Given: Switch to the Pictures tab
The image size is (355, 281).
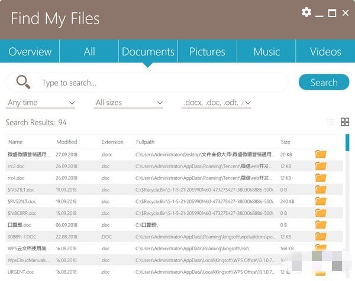Looking at the screenshot, I should [207, 51].
